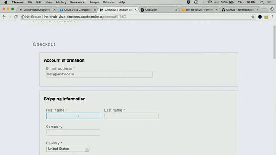Click the address bar URL
The height and width of the screenshot is (155, 276).
pos(85,17)
